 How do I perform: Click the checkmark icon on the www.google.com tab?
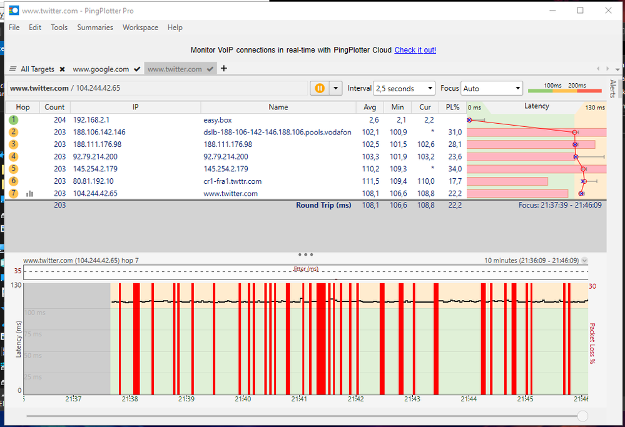137,69
